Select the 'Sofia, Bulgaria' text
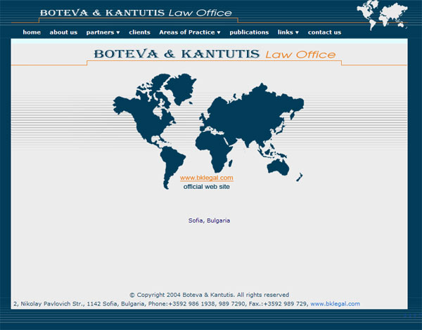 tap(209, 220)
